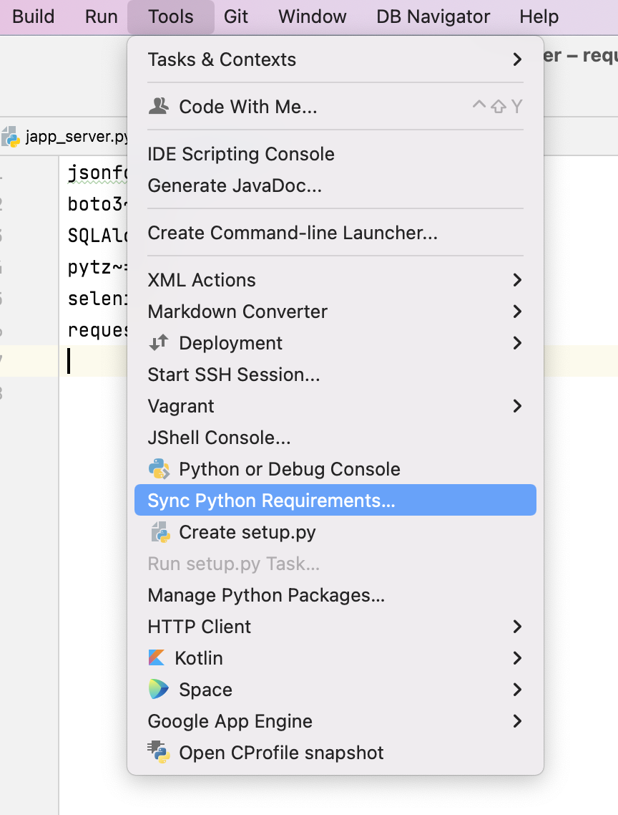The width and height of the screenshot is (618, 815).
Task: Select Kotlin menu entry
Action: coord(335,658)
